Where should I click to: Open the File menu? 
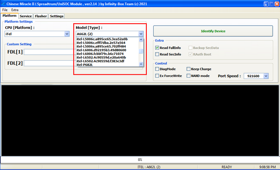tap(5, 10)
